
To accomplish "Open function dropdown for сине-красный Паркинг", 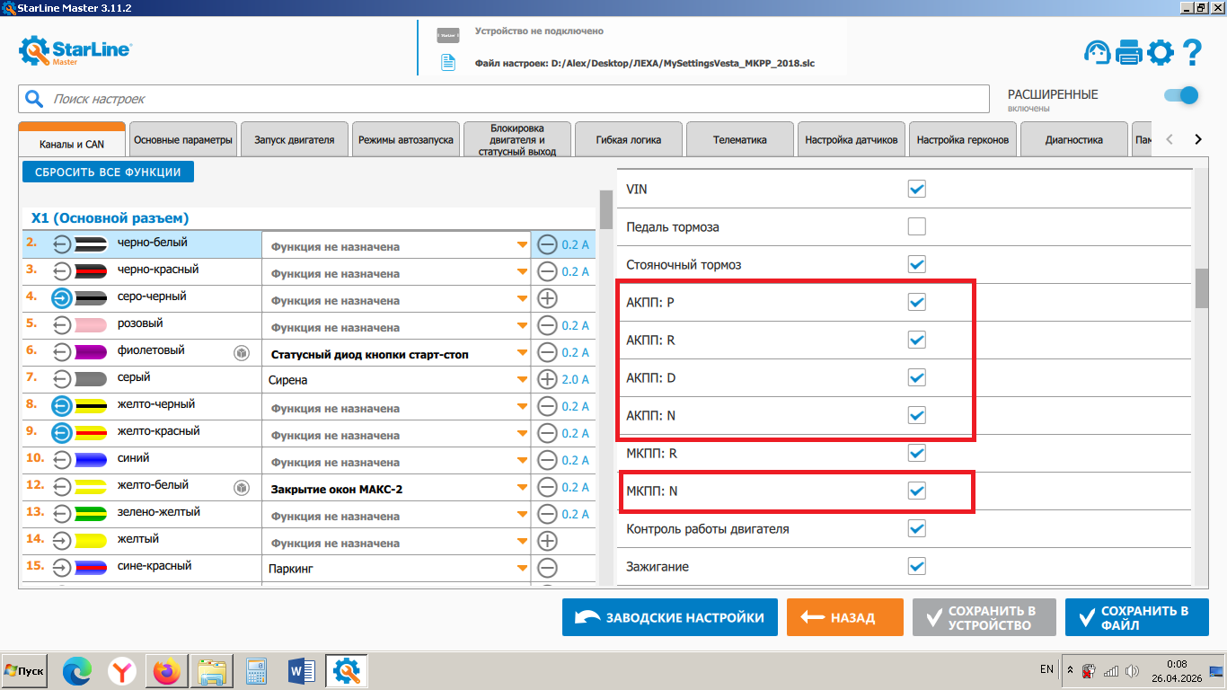I will (x=522, y=569).
